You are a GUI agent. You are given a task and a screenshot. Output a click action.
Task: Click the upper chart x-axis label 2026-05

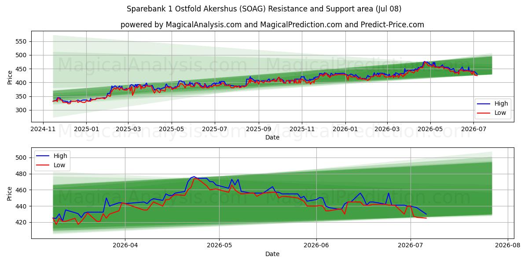[430, 130]
